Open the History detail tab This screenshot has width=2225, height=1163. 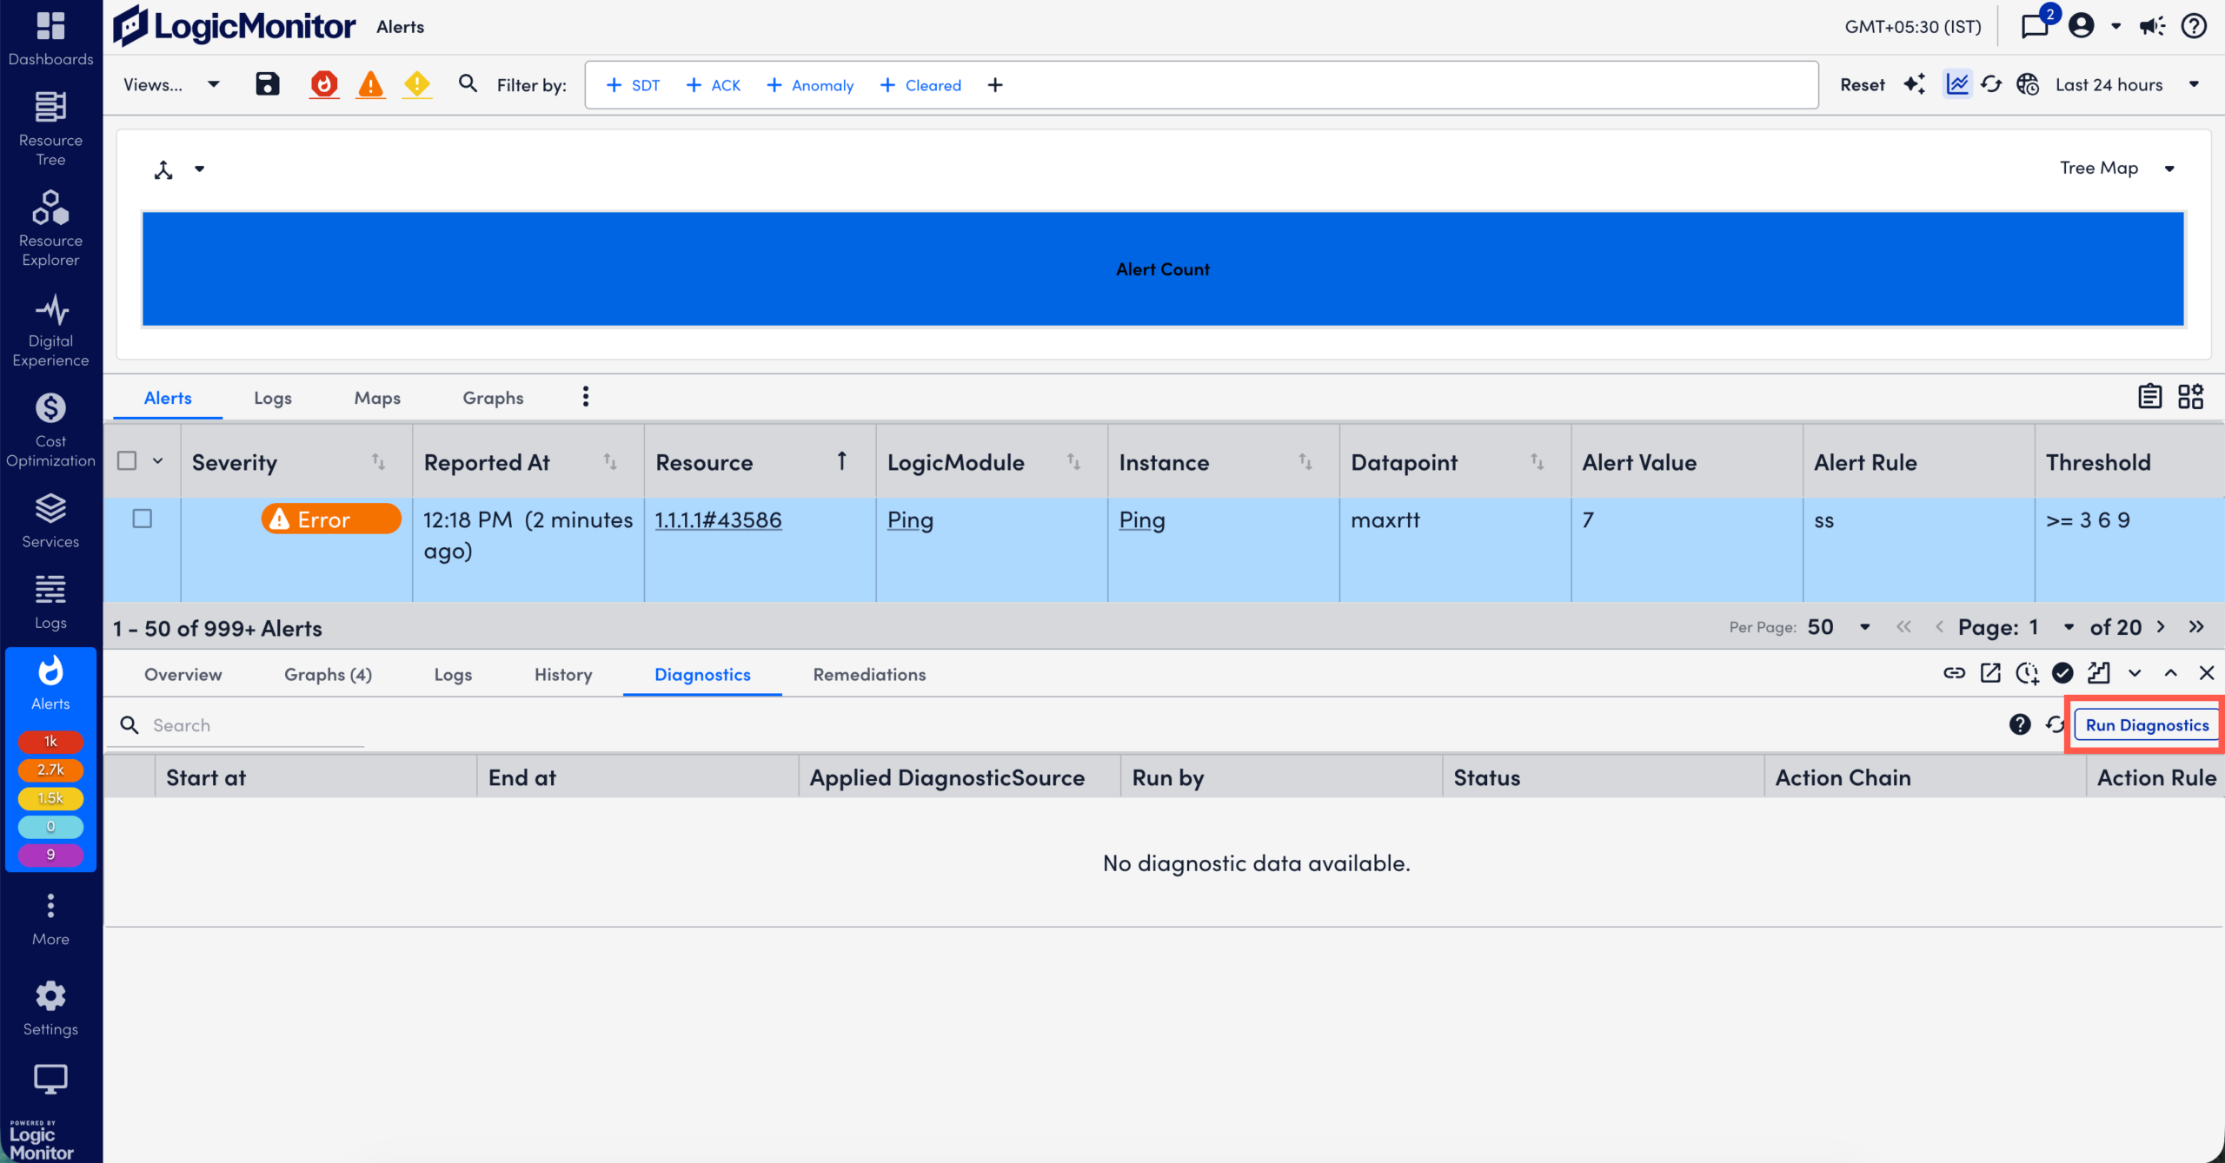tap(563, 674)
